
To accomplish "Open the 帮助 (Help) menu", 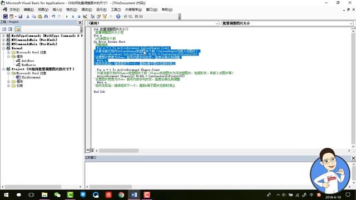I will pos(167,9).
